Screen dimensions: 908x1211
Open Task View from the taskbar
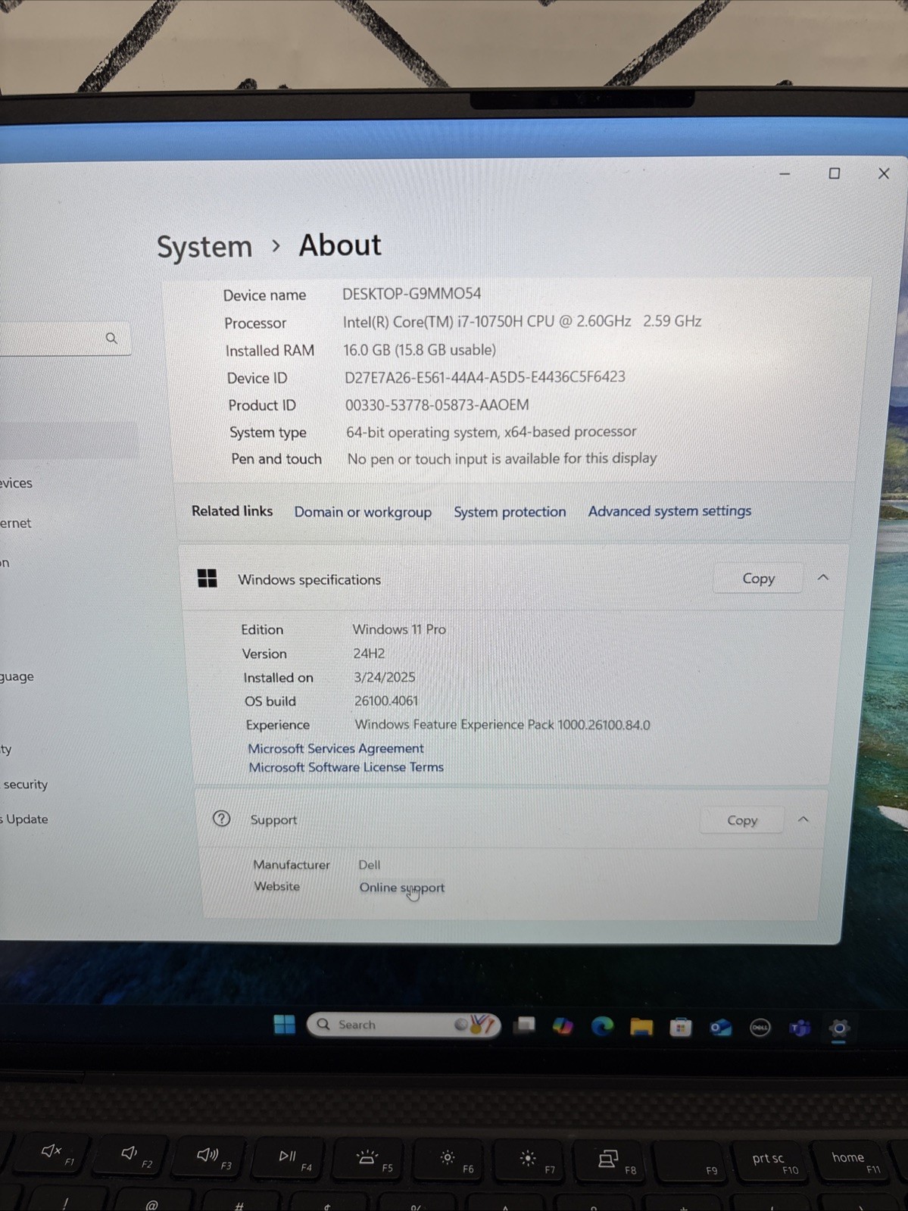(524, 1025)
